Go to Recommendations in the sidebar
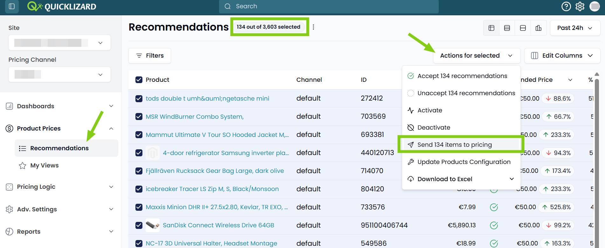605x248 pixels. pyautogui.click(x=66, y=148)
